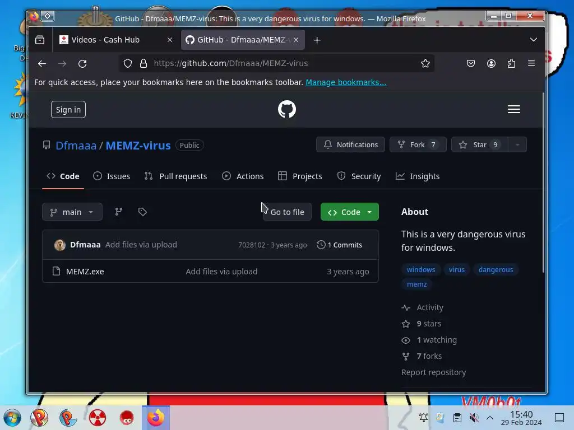Screen dimensions: 574x430
Task: Open virus topic tag
Action: point(456,269)
